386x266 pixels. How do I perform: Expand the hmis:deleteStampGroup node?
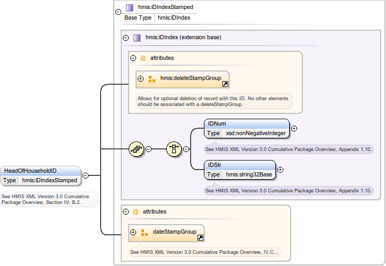140,78
